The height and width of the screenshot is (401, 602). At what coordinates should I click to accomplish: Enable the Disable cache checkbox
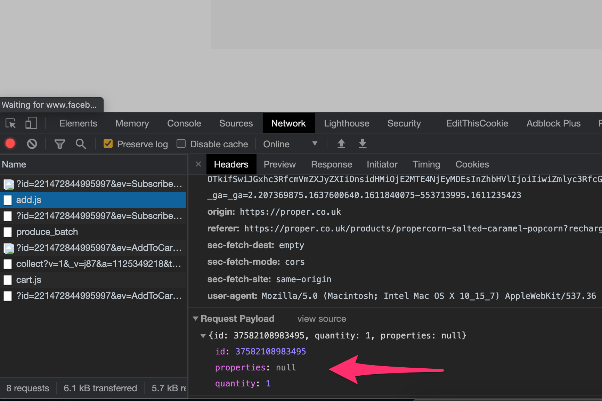click(181, 144)
